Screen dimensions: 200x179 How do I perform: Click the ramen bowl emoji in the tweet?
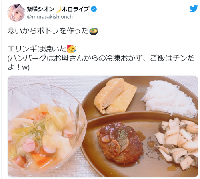[93, 31]
